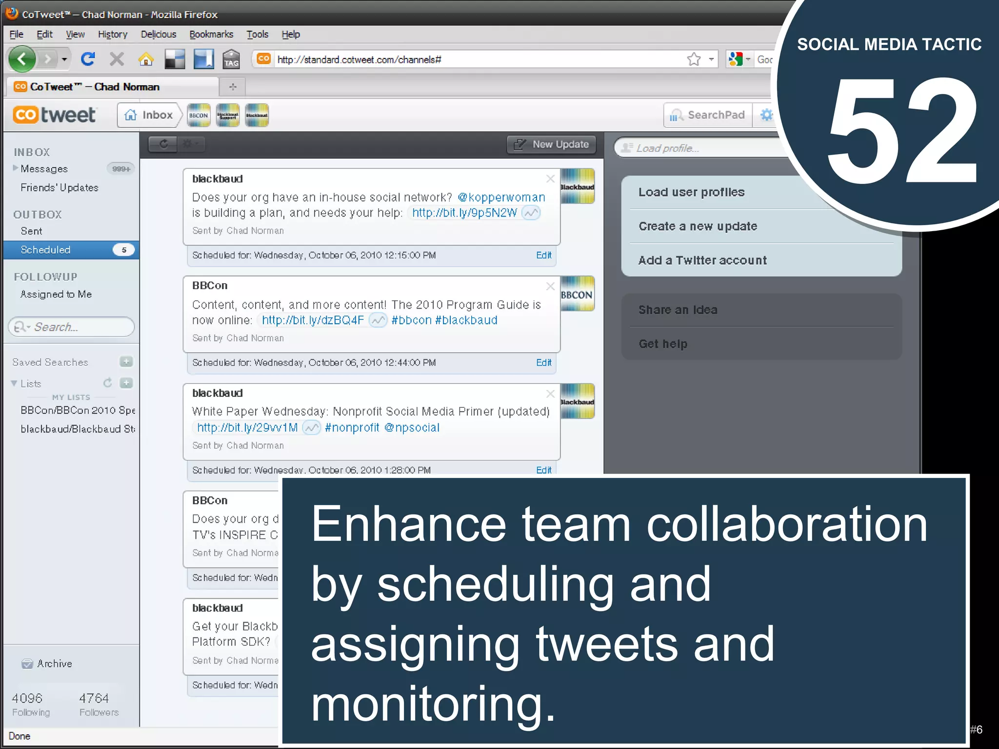Viewport: 999px width, 749px height.
Task: Open the http://bit.ly/9p5N2W link
Action: (464, 213)
